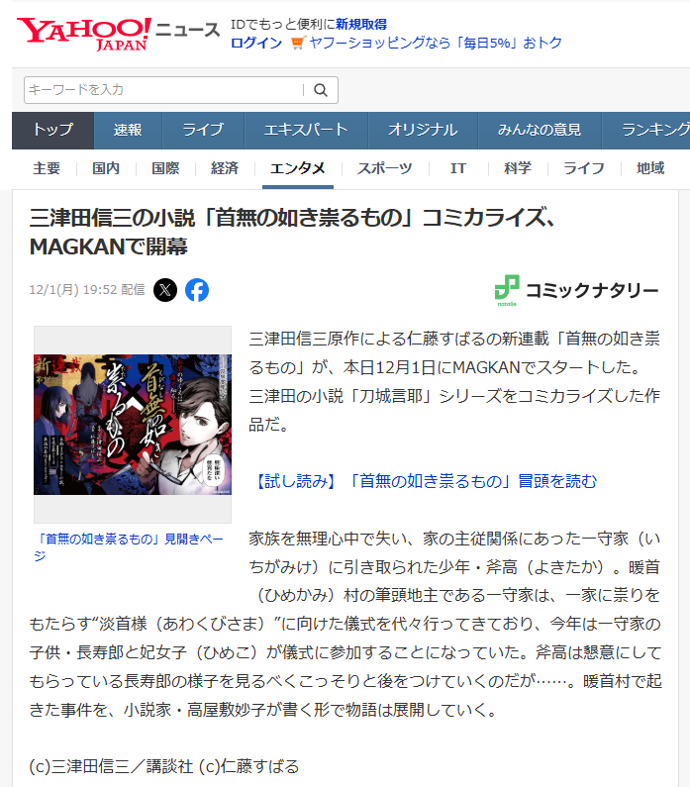The height and width of the screenshot is (787, 690).
Task: Click the Yahoo! JAPAN logo
Action: [x=83, y=34]
